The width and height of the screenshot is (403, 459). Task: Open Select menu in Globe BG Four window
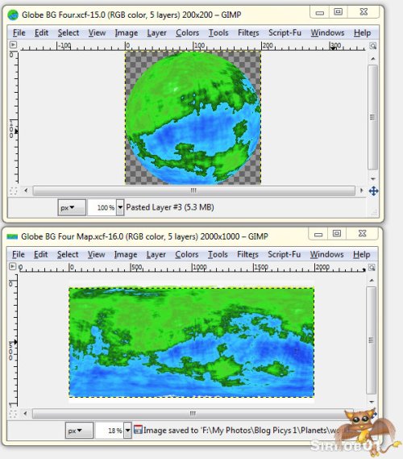(x=69, y=33)
